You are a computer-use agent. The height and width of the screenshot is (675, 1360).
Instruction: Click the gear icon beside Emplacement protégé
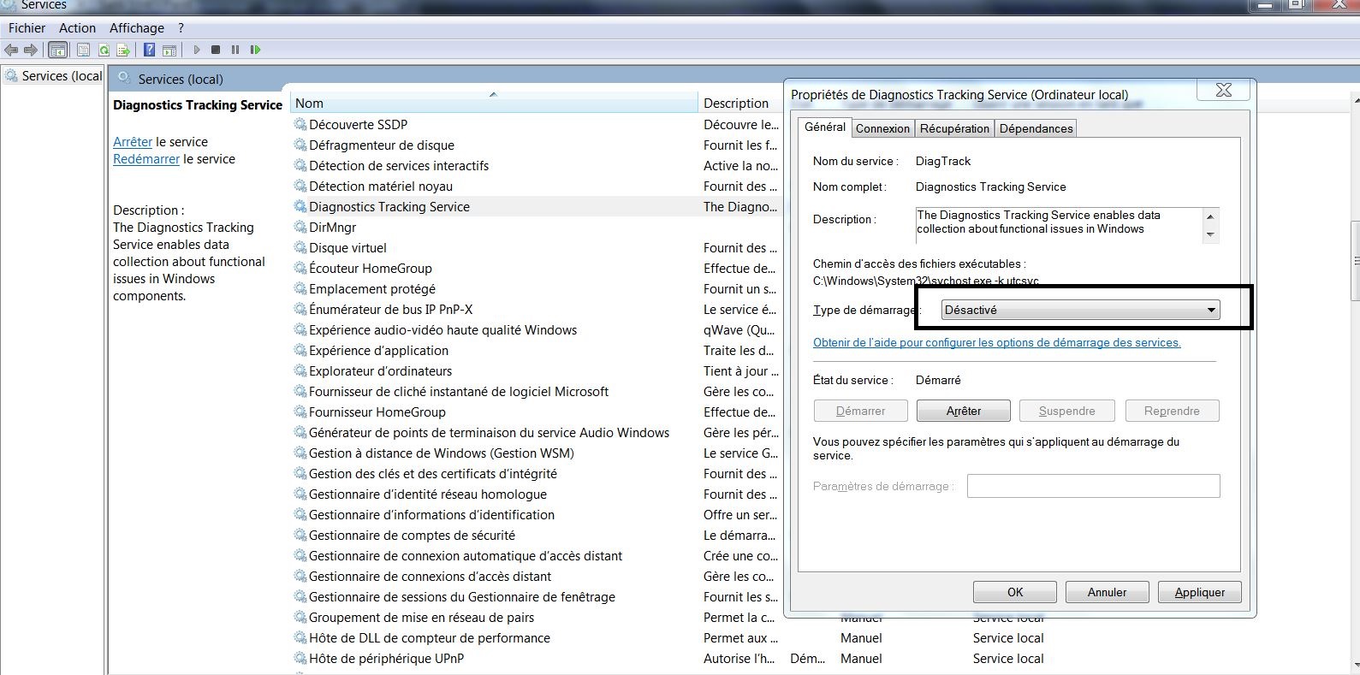coord(300,288)
